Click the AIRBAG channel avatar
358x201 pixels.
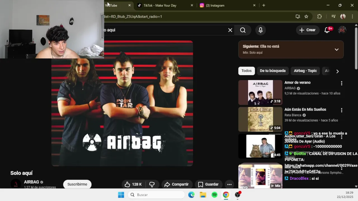coord(16,184)
